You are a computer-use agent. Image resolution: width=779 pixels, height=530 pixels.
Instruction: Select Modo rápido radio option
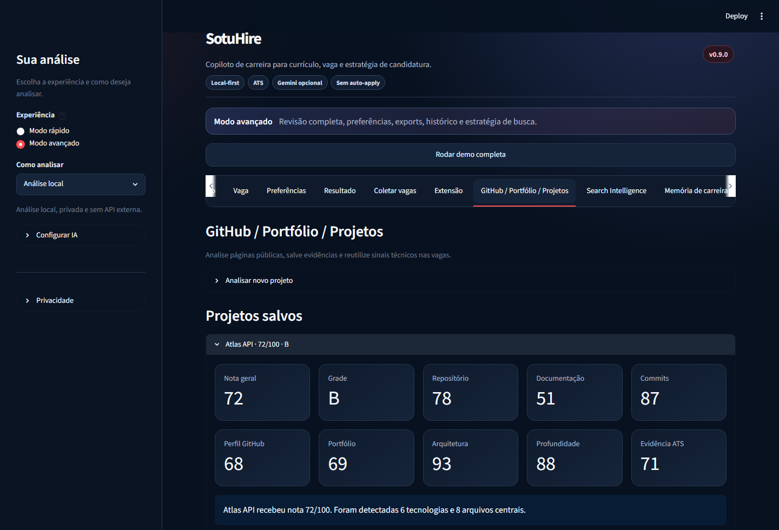pos(43,131)
